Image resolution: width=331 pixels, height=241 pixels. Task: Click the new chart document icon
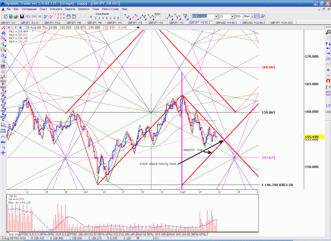pos(6,16)
